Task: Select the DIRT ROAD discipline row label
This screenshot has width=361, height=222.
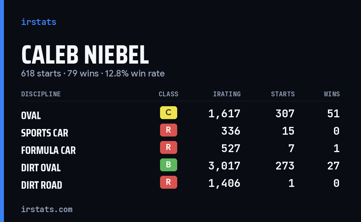Action: pyautogui.click(x=42, y=185)
